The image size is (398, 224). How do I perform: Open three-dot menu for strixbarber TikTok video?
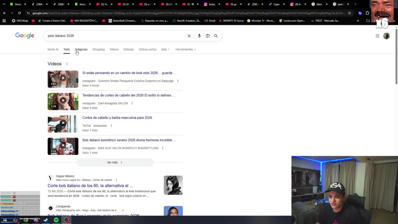coord(111,126)
